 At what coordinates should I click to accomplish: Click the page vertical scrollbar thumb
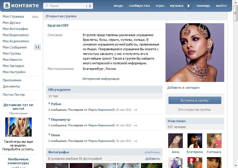235,14
